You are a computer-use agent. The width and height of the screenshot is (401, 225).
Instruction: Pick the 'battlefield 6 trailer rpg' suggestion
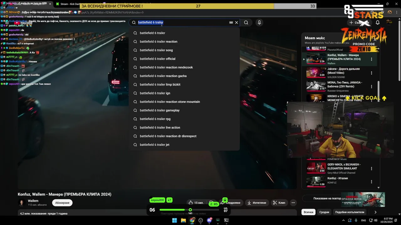pyautogui.click(x=184, y=119)
